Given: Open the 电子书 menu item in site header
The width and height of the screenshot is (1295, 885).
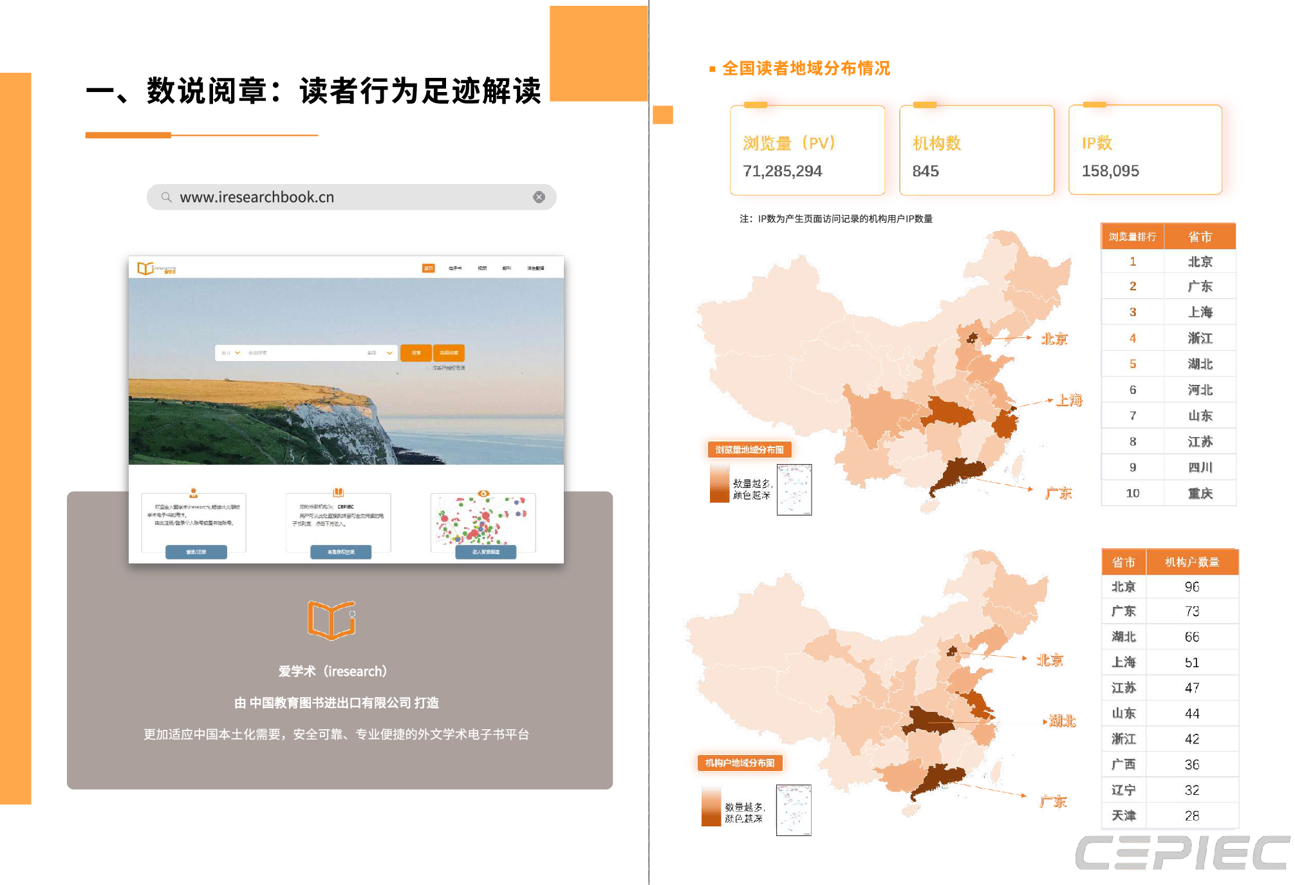Looking at the screenshot, I should [455, 268].
